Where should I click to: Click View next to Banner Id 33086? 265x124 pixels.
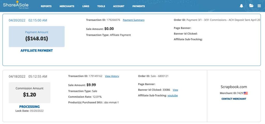[175, 90]
